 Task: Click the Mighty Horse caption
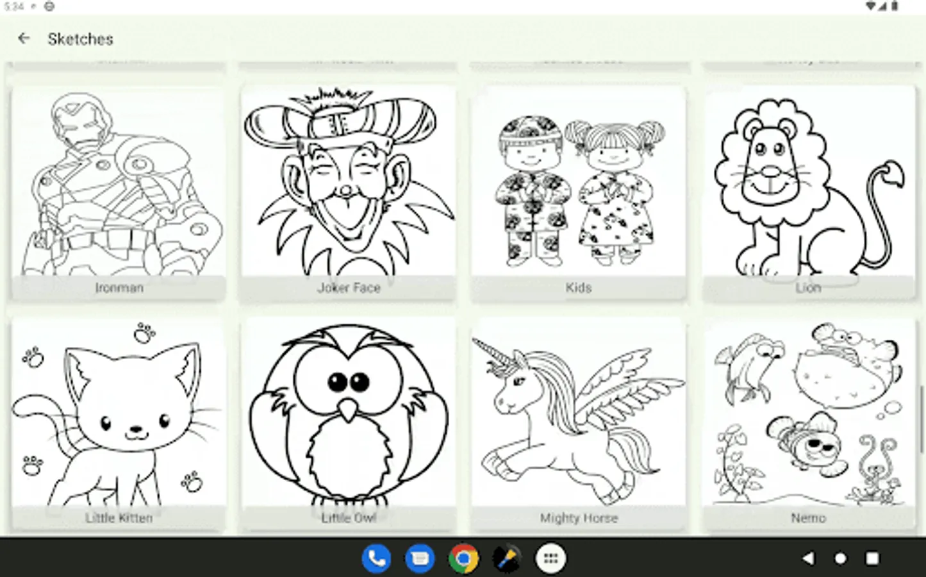pyautogui.click(x=579, y=518)
